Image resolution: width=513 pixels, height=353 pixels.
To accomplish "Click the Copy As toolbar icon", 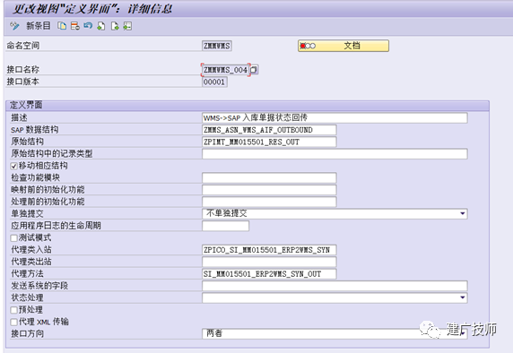I will pyautogui.click(x=62, y=26).
